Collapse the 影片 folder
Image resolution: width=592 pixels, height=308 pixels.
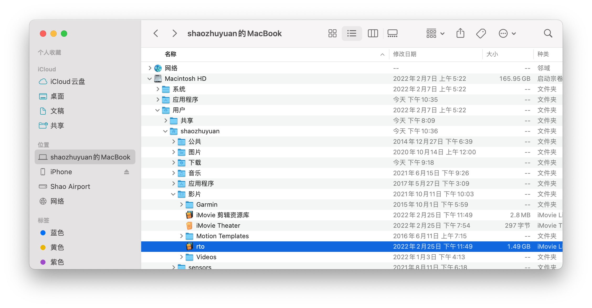[x=173, y=194]
